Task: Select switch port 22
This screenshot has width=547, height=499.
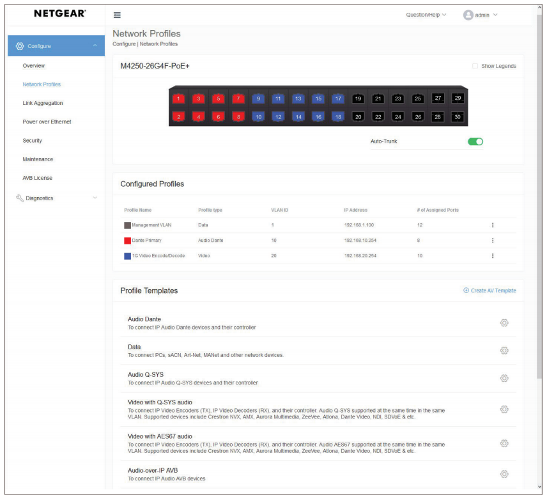Action: [x=378, y=116]
